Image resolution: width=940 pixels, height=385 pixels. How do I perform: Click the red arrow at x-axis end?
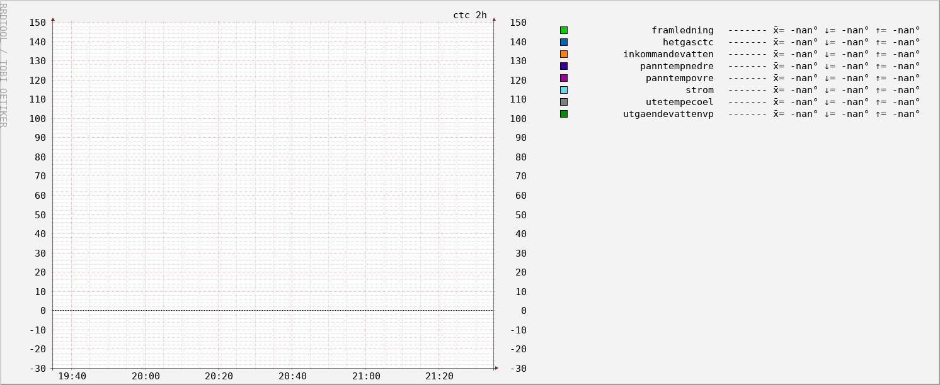[496, 368]
